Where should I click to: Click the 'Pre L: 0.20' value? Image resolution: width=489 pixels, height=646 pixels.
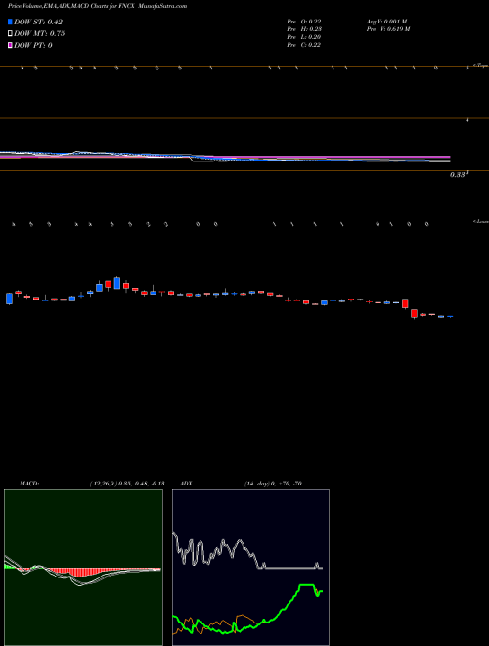(x=304, y=37)
